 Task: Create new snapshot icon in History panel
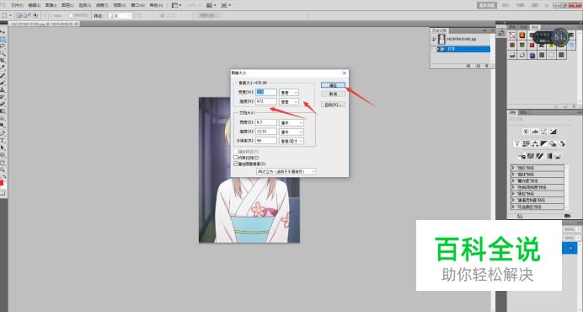(478, 66)
